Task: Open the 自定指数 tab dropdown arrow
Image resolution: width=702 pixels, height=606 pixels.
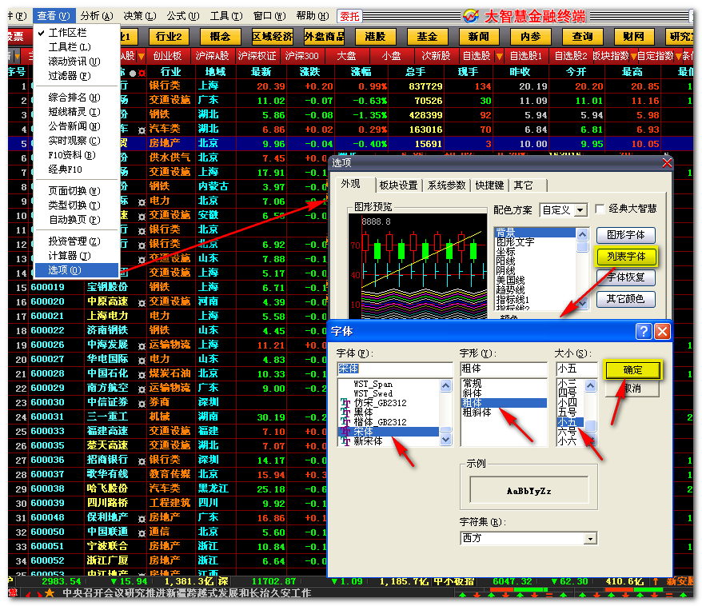Action: 678,57
